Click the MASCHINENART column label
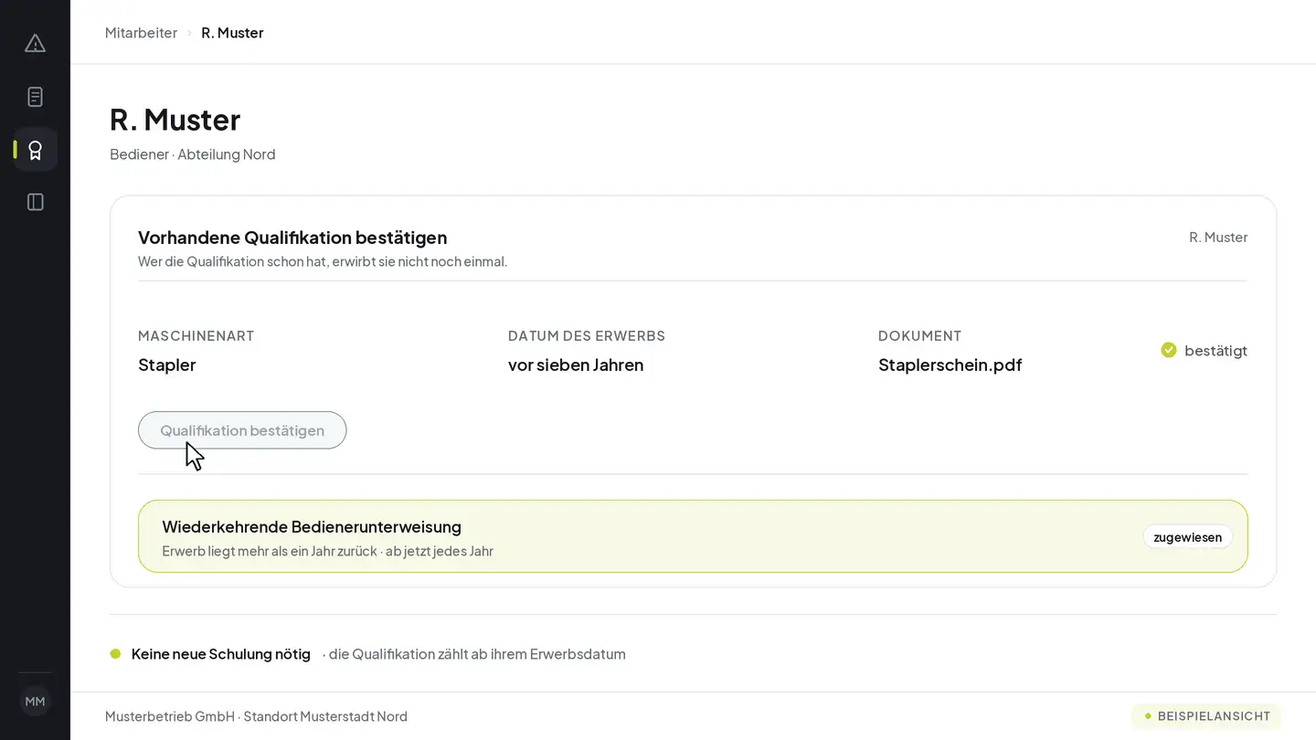 (x=196, y=335)
